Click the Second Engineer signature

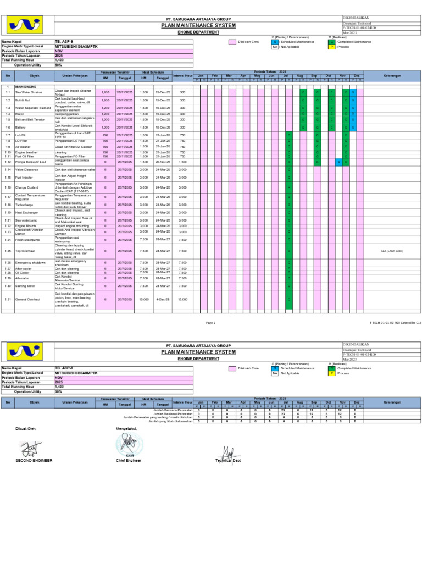[31, 449]
